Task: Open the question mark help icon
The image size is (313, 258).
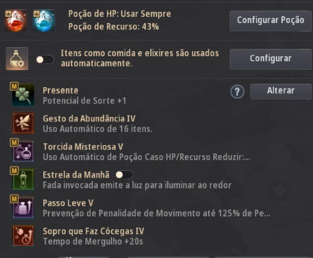Action: [238, 92]
